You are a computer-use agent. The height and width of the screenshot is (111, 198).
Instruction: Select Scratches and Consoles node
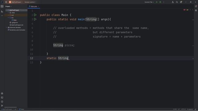click(x=16, y=30)
